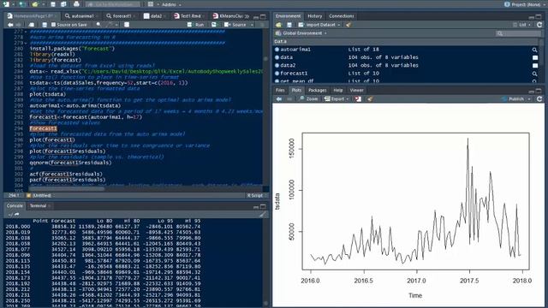Open the Addins dropdown menu
This screenshot has height=308, width=548.
coord(171,4)
